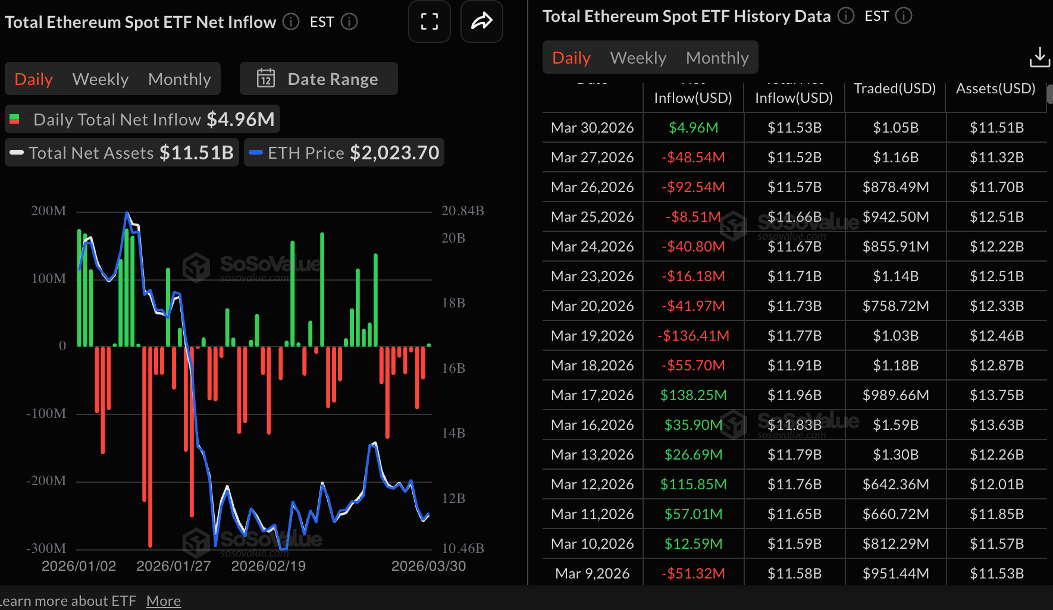Select Daily tab in history table
The height and width of the screenshot is (610, 1053).
point(571,58)
